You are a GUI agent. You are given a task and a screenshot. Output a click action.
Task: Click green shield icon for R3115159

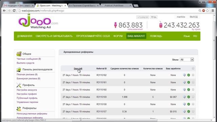pyautogui.click(x=189, y=97)
